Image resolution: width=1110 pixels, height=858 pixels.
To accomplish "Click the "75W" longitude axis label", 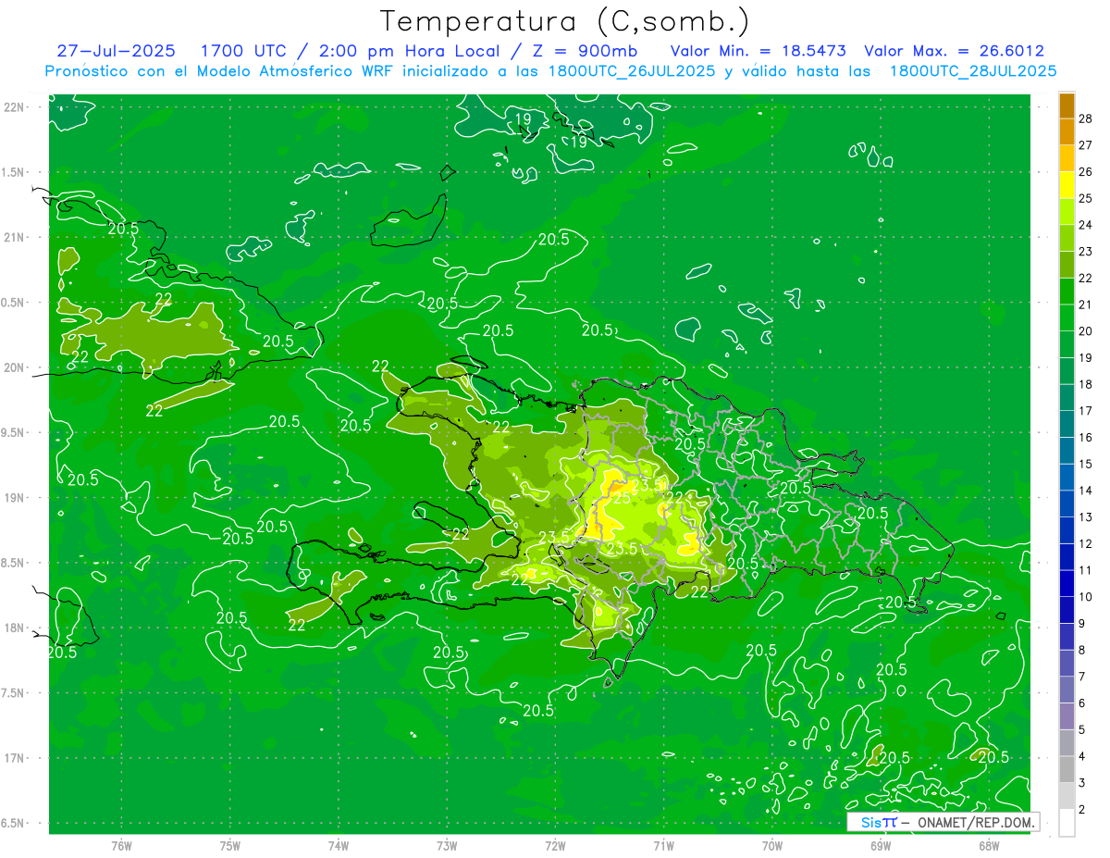I will tap(230, 845).
